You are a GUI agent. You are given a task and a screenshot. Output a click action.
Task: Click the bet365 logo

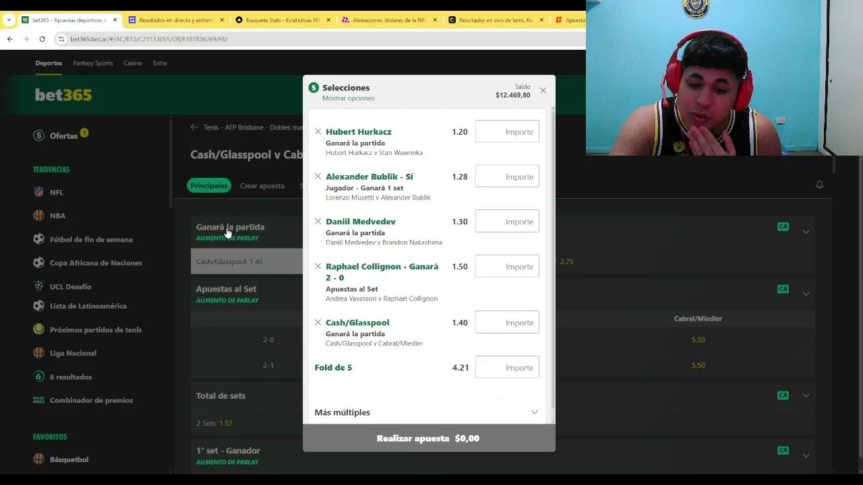(63, 95)
